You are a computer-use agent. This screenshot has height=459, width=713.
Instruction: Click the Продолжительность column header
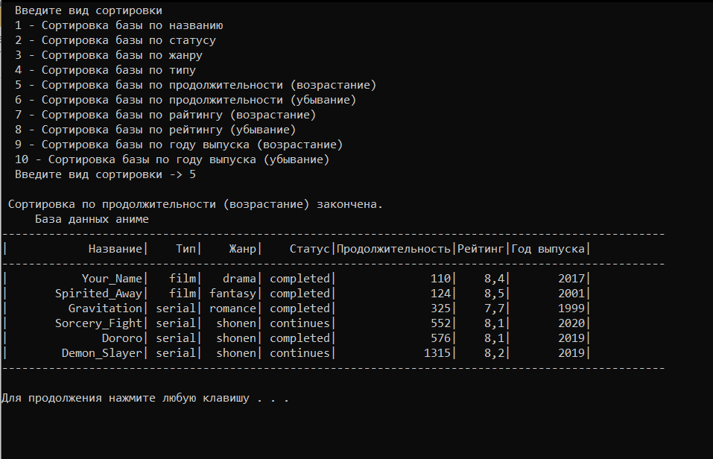pos(393,249)
